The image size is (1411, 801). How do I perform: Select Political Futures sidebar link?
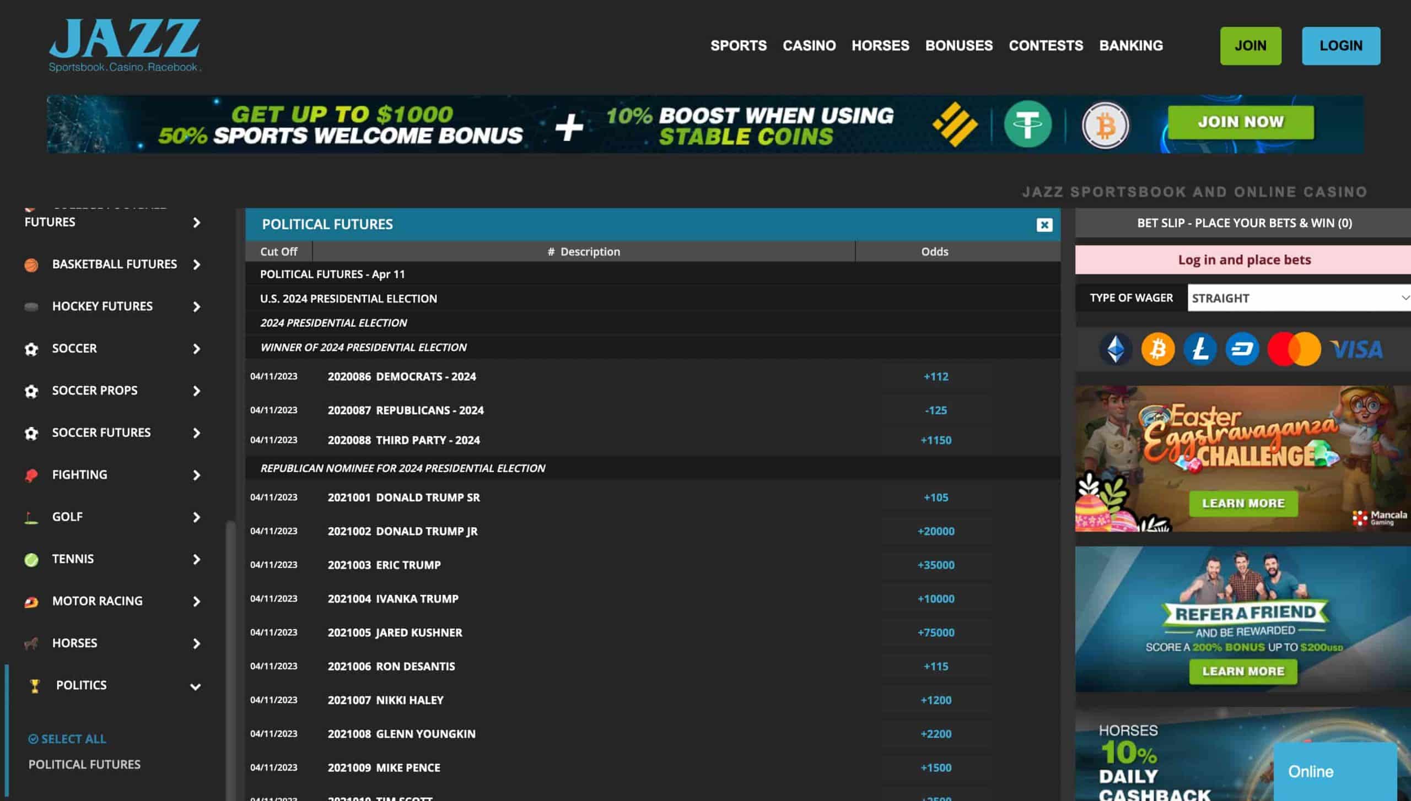[x=84, y=765]
